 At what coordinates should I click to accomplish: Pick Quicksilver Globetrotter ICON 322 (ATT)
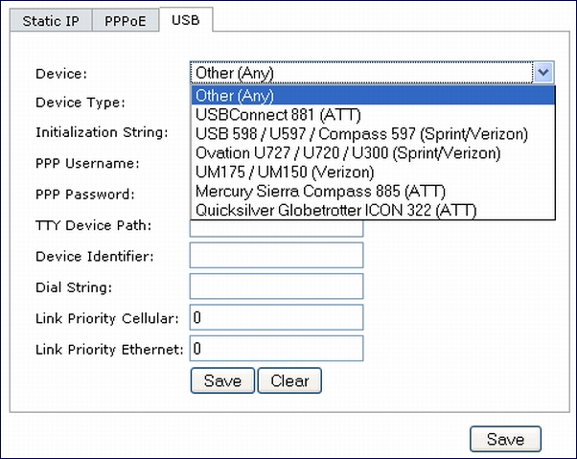[373, 210]
